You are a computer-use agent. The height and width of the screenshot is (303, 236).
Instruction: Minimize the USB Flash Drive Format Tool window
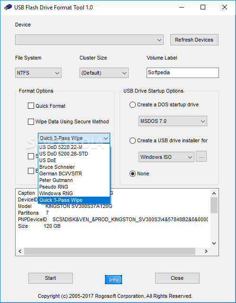182,8
